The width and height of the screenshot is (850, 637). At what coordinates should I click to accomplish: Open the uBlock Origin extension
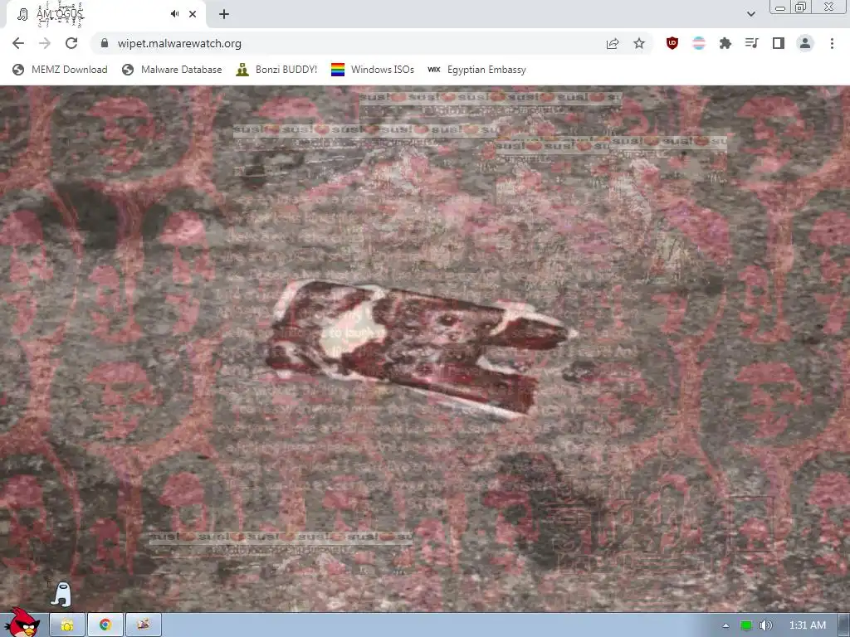(x=672, y=43)
